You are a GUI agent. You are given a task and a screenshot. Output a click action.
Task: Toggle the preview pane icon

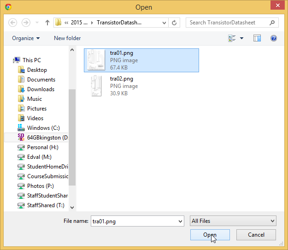tap(257, 38)
